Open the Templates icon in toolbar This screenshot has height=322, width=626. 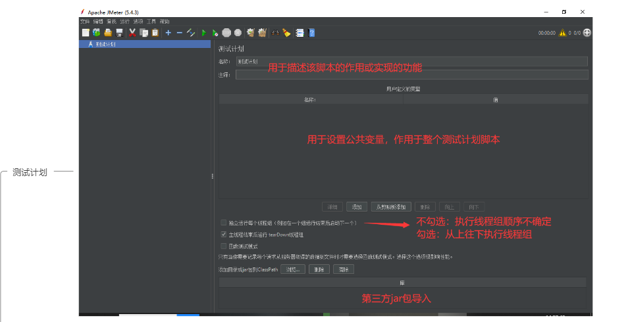click(97, 33)
